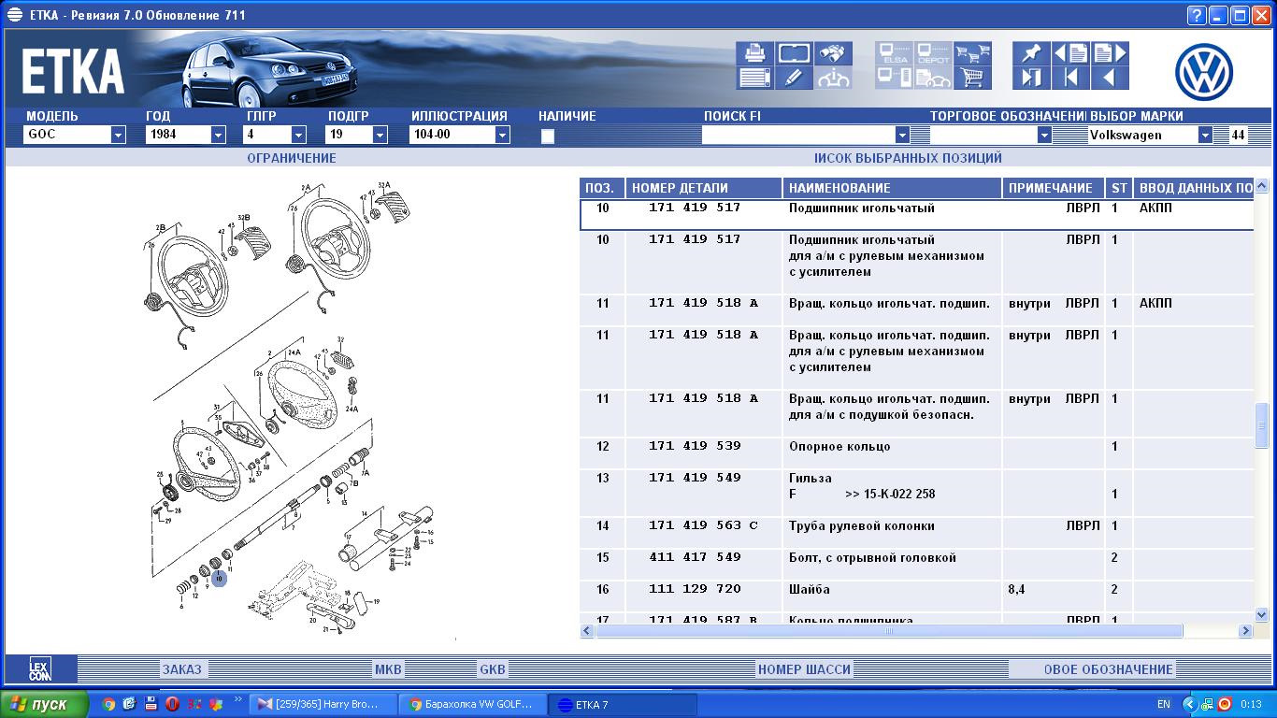
Task: Select part number 411 417 549
Action: click(x=695, y=557)
